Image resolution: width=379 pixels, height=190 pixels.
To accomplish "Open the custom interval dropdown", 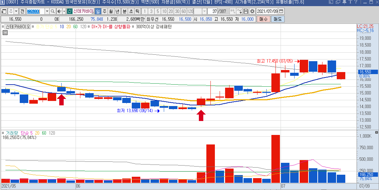I will 204,11.
